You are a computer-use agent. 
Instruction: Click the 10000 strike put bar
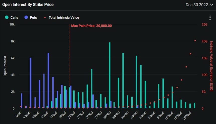(x=31, y=82)
